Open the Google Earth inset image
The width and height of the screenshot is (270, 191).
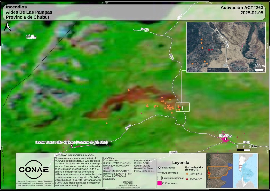coord(226,47)
